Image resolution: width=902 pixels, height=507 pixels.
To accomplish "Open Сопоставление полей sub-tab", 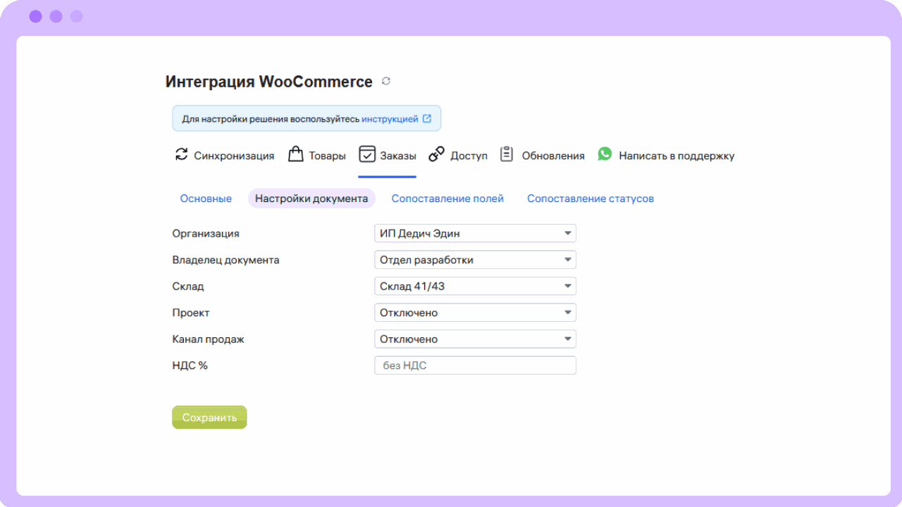I will [447, 199].
